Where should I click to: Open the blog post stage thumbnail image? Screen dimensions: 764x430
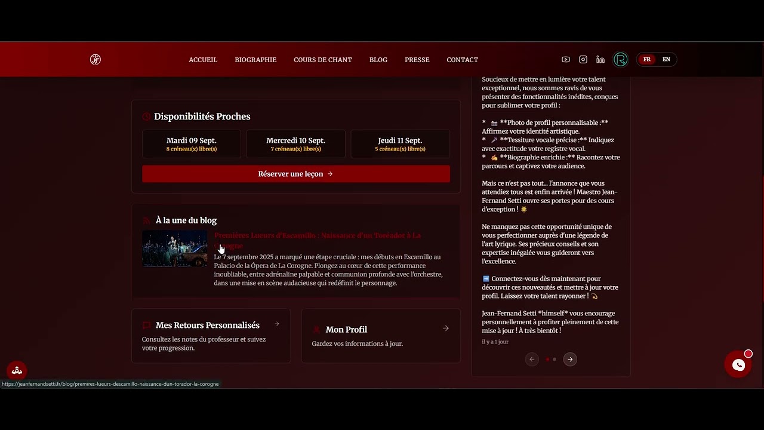tap(175, 249)
